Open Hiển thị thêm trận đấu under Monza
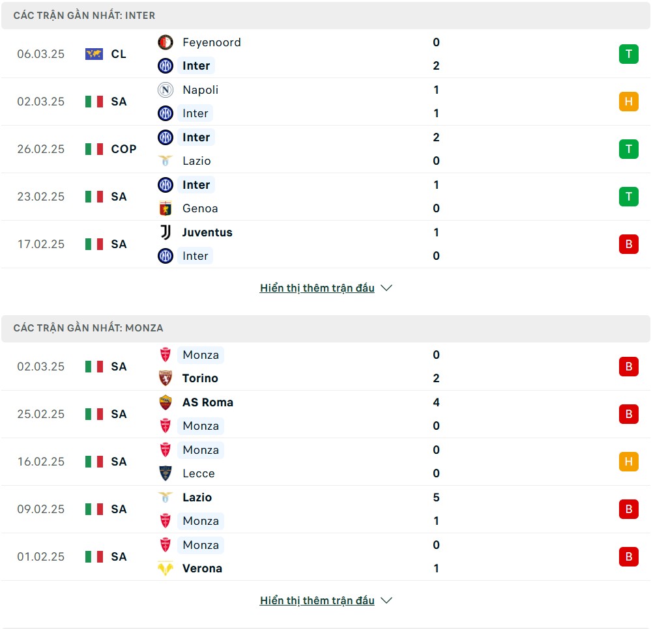The height and width of the screenshot is (629, 651). pos(317,600)
